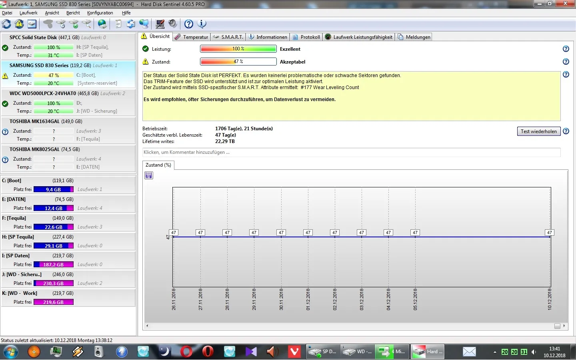The width and height of the screenshot is (576, 360).
Task: Open the Laufwerk menu
Action: (x=28, y=13)
